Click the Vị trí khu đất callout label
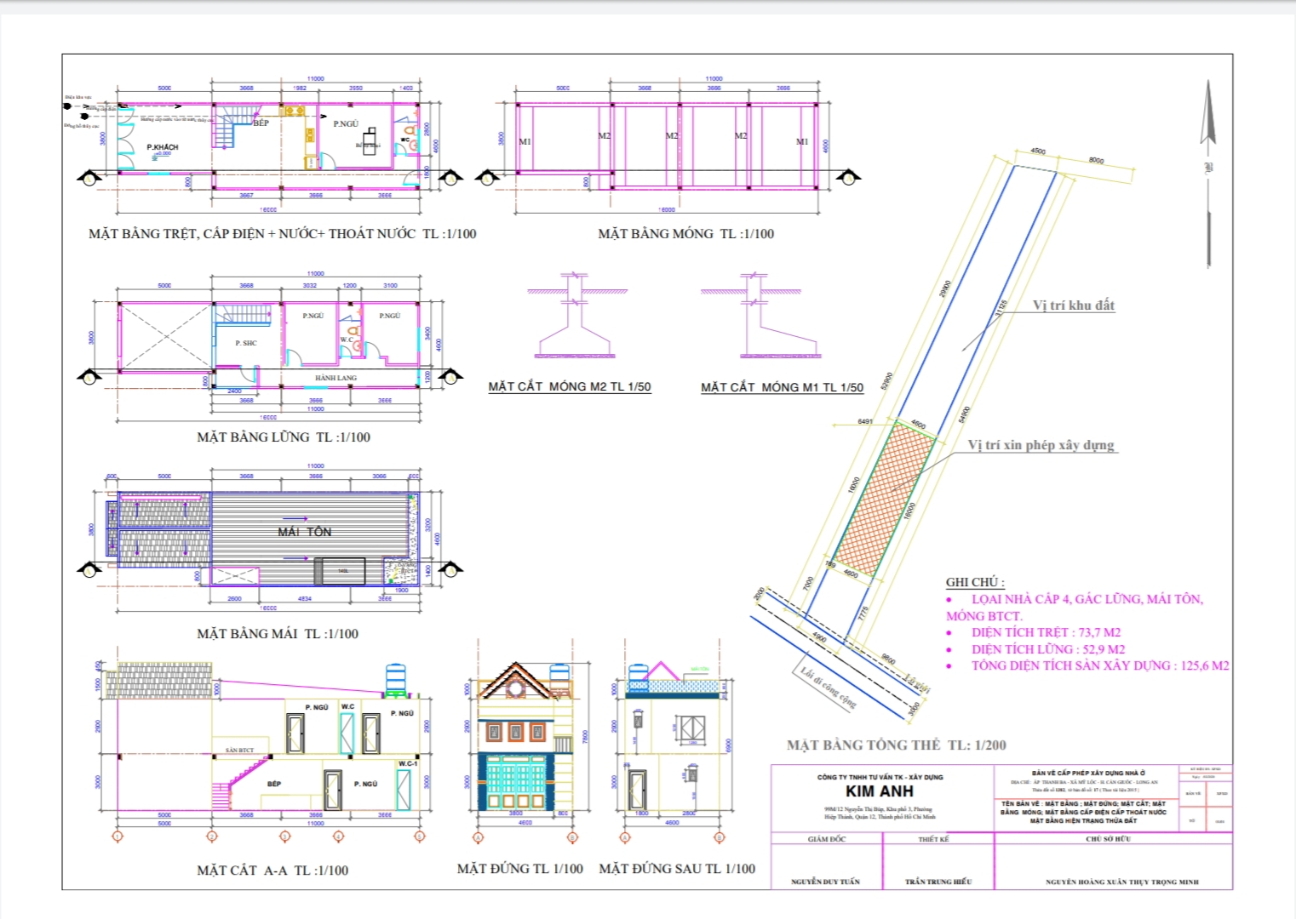Image resolution: width=1296 pixels, height=919 pixels. 1073,305
